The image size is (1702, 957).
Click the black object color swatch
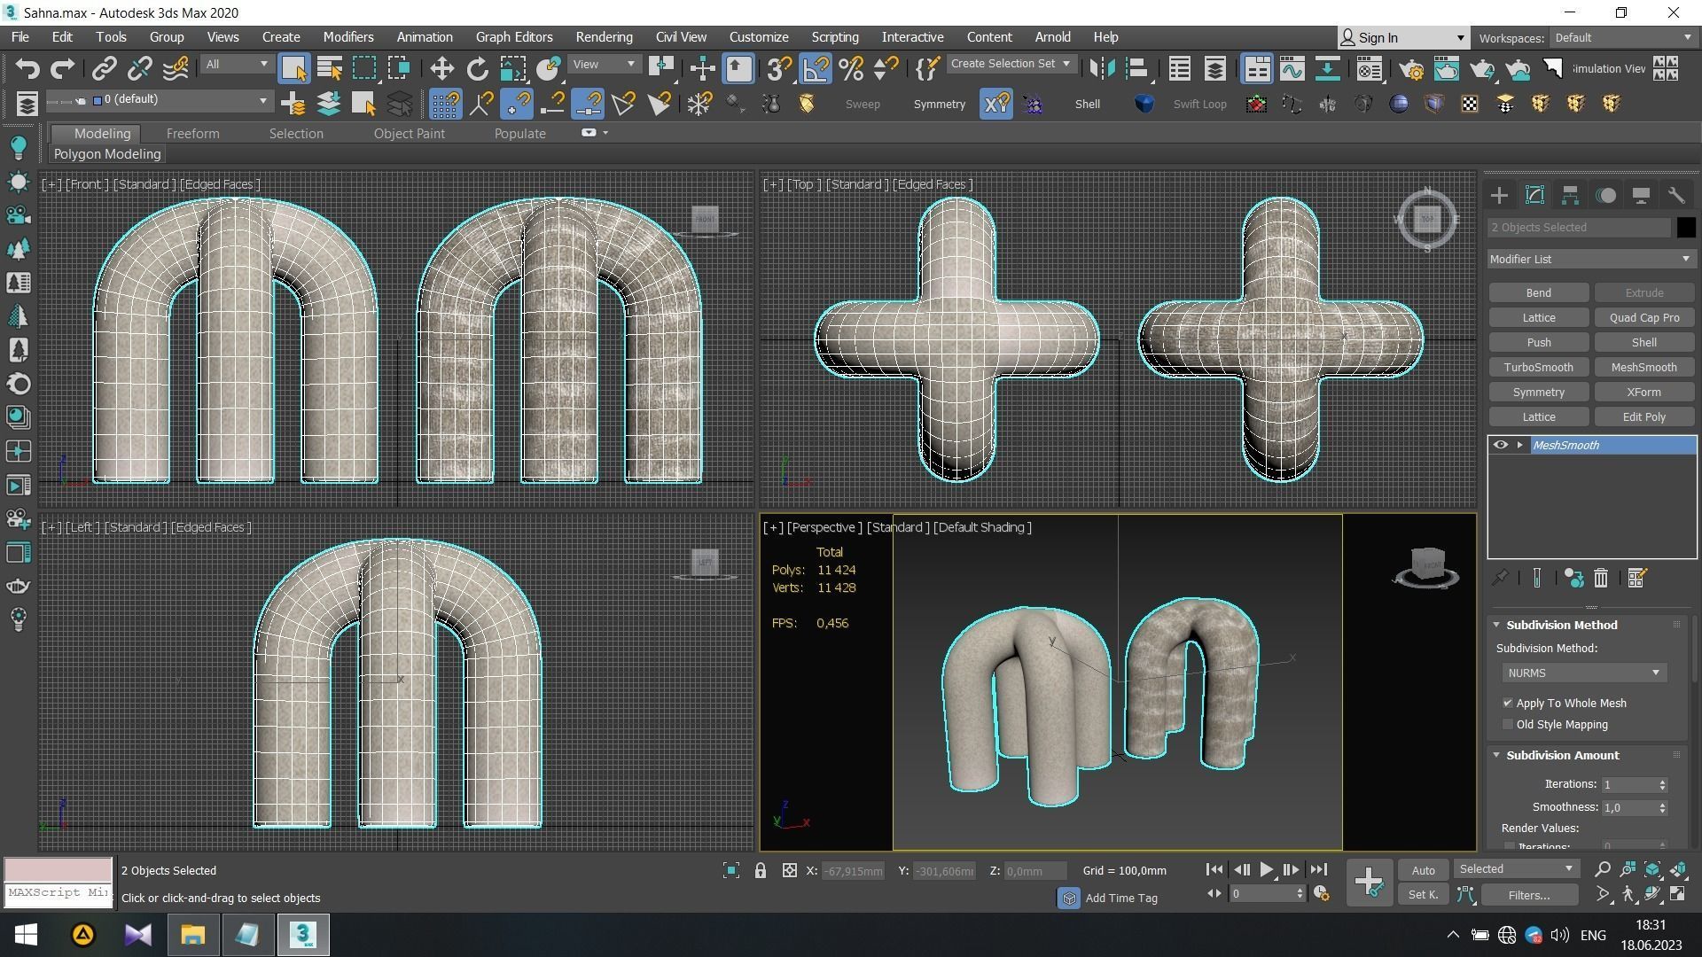tap(1685, 228)
